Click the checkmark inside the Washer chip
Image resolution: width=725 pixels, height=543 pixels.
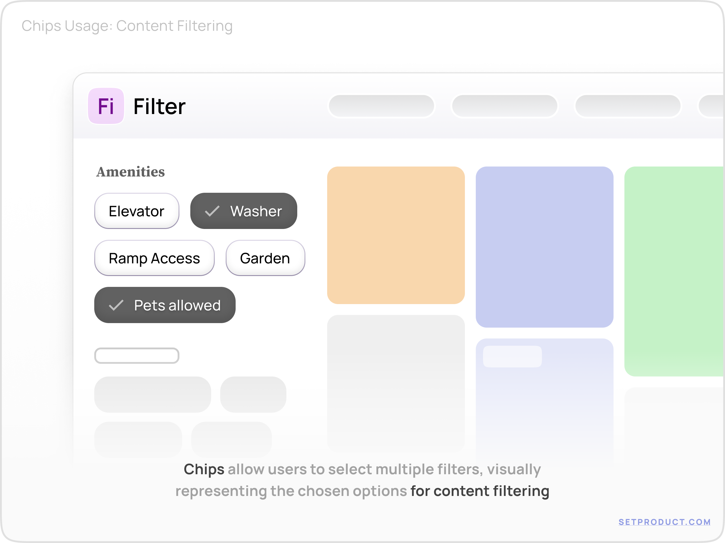212,211
